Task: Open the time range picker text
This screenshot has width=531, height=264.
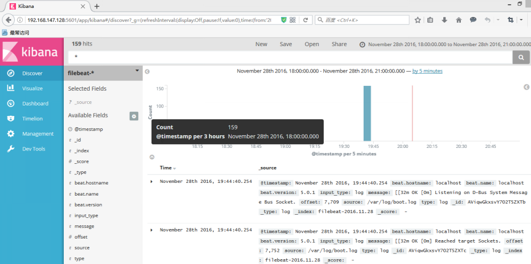Action: (x=450, y=44)
